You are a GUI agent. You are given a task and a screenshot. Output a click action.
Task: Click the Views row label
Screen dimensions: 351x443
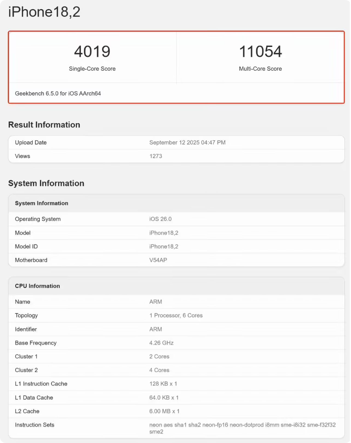23,156
